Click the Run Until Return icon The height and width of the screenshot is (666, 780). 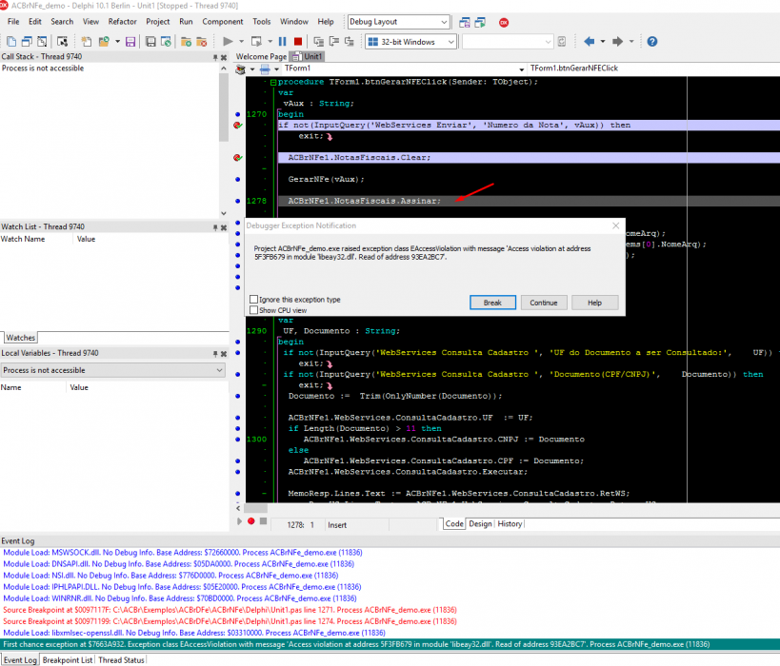(350, 42)
